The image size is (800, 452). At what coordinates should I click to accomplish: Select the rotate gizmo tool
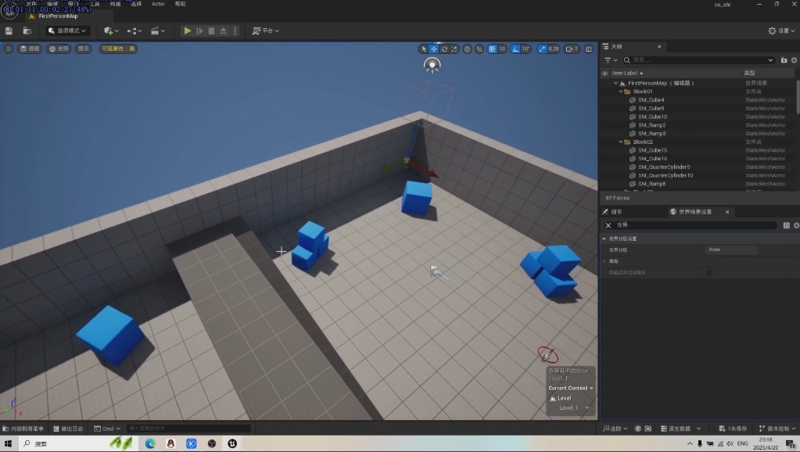tap(444, 48)
